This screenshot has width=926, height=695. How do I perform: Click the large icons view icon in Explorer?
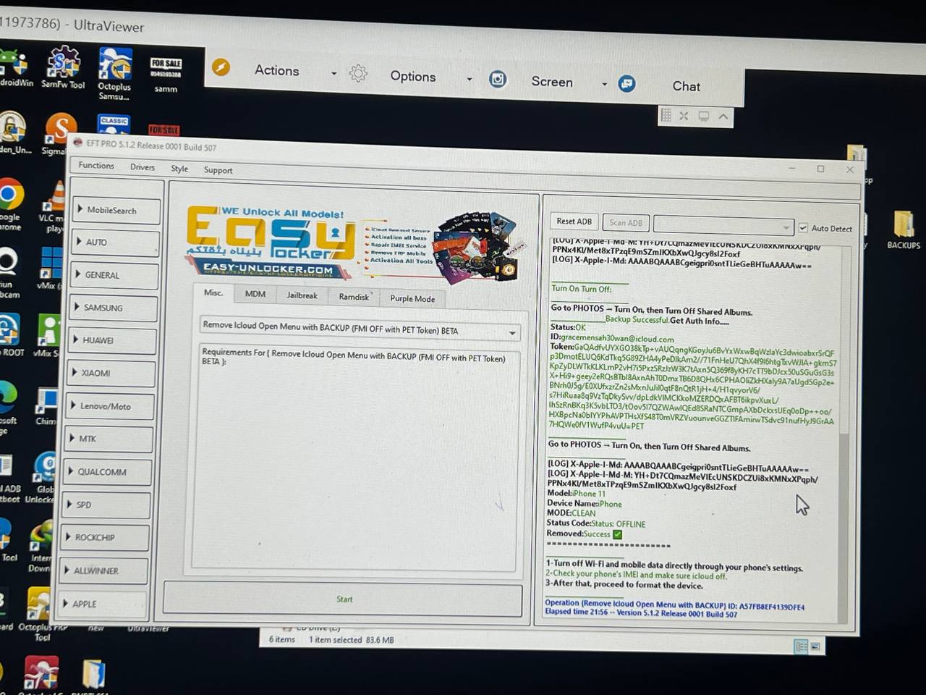click(x=815, y=646)
